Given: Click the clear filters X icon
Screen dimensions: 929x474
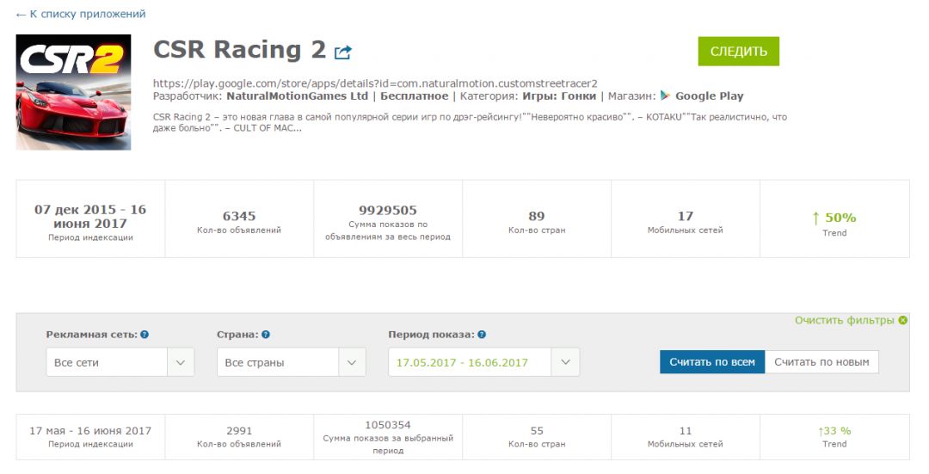Looking at the screenshot, I should [903, 321].
